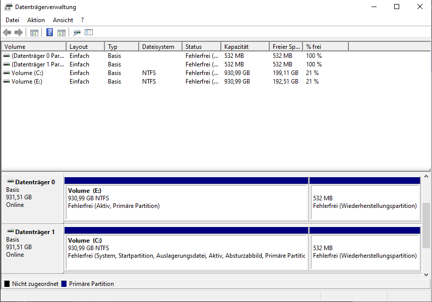Sort by the % frei column header
This screenshot has width=432, height=302.
click(326, 47)
